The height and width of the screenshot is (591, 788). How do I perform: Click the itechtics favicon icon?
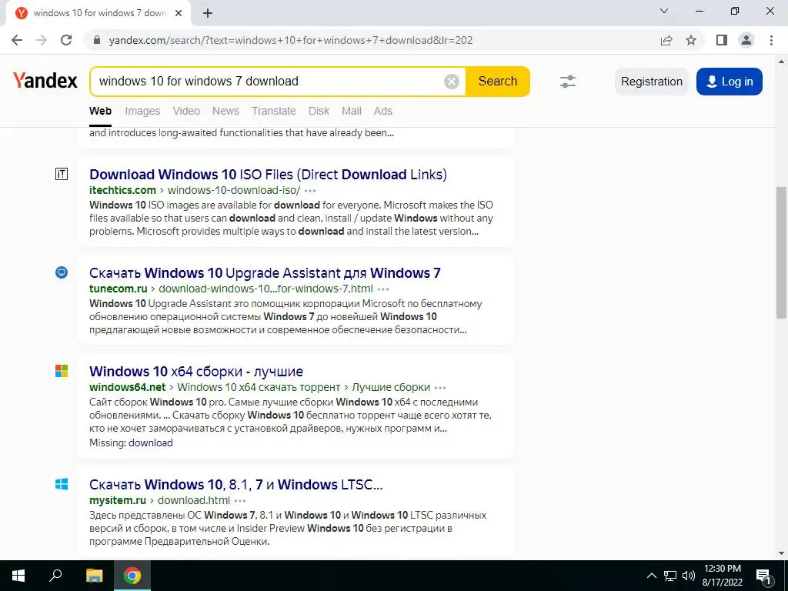tap(62, 174)
